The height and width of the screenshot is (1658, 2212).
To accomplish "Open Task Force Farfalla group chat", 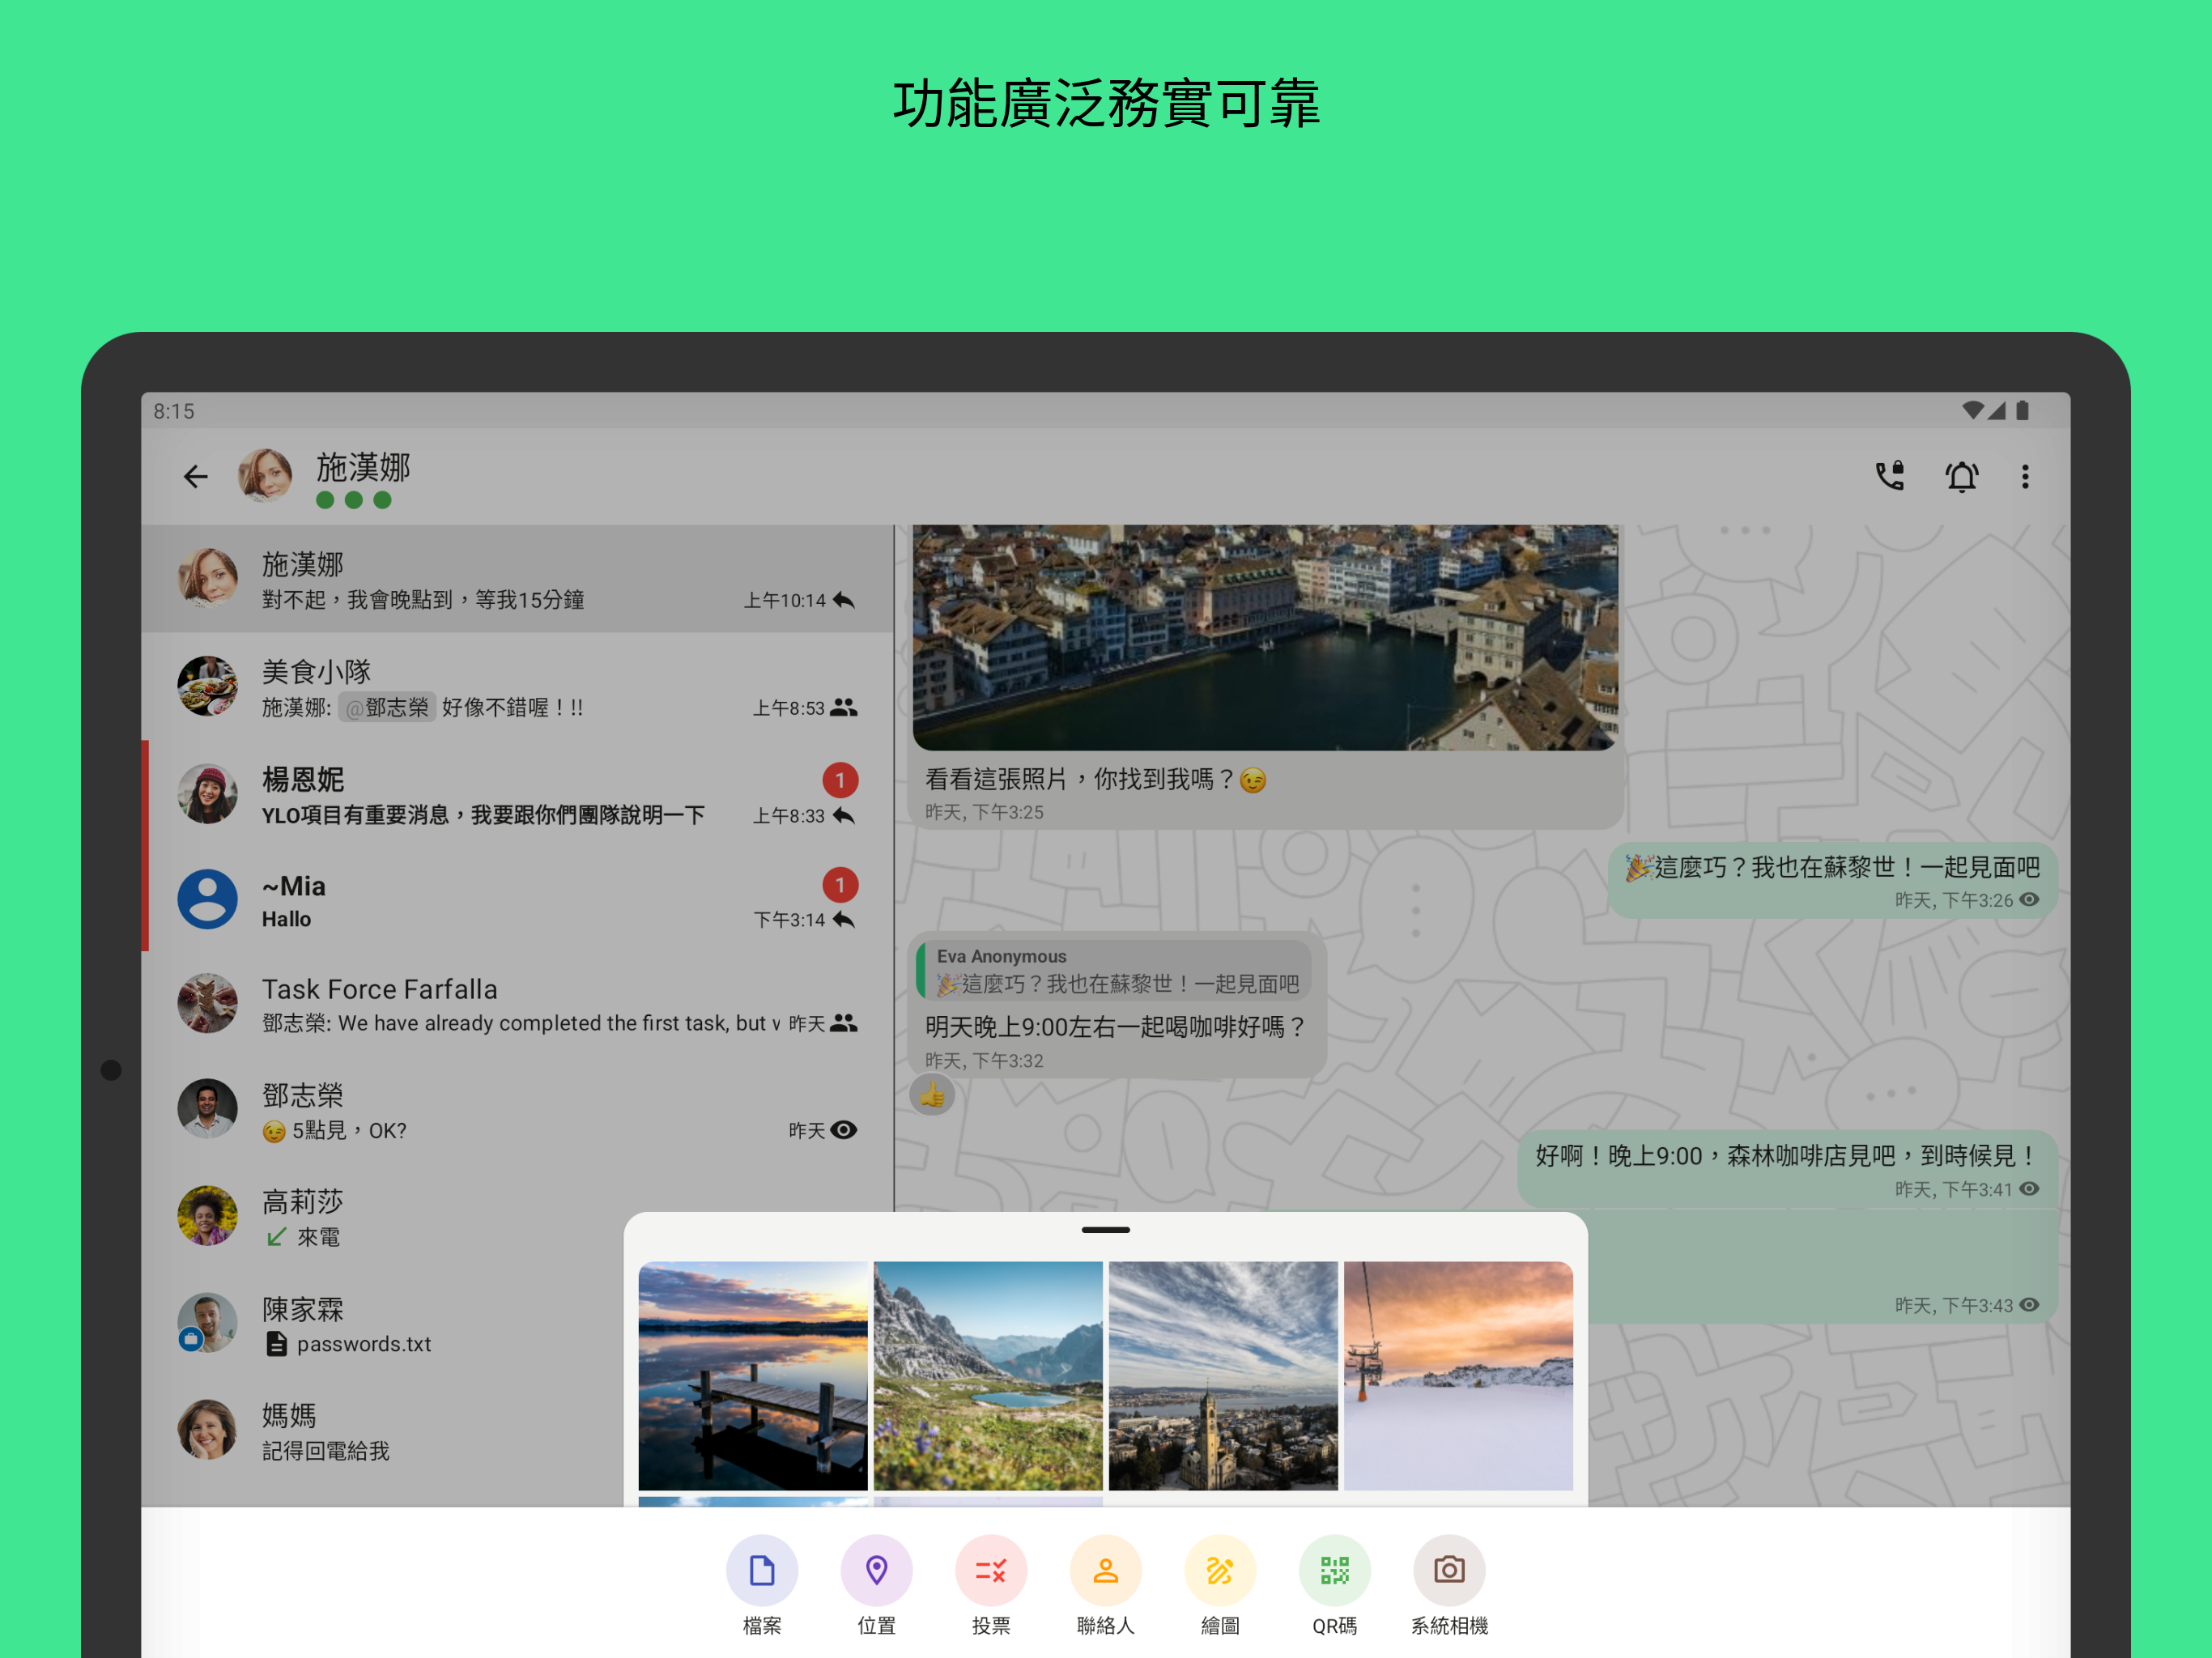I will 517,1004.
